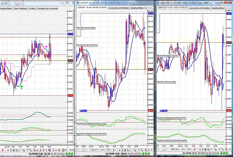Select the cursor pointer tool in GBP/USD window
This screenshot has height=157, width=233.
[x=215, y=150]
